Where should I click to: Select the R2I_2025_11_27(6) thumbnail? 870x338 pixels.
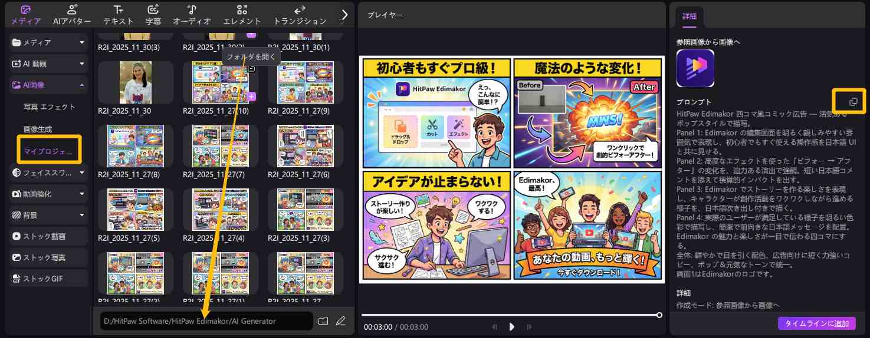(306, 146)
